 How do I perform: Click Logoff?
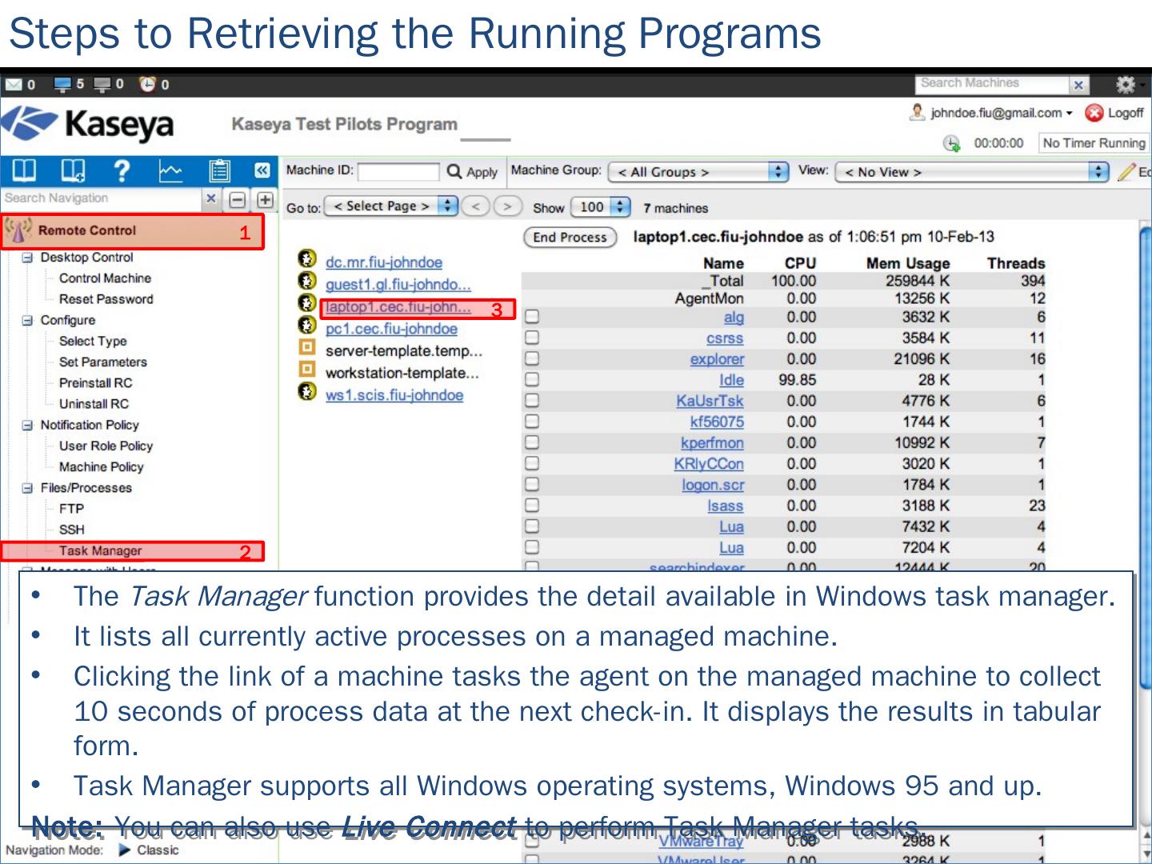click(1115, 113)
